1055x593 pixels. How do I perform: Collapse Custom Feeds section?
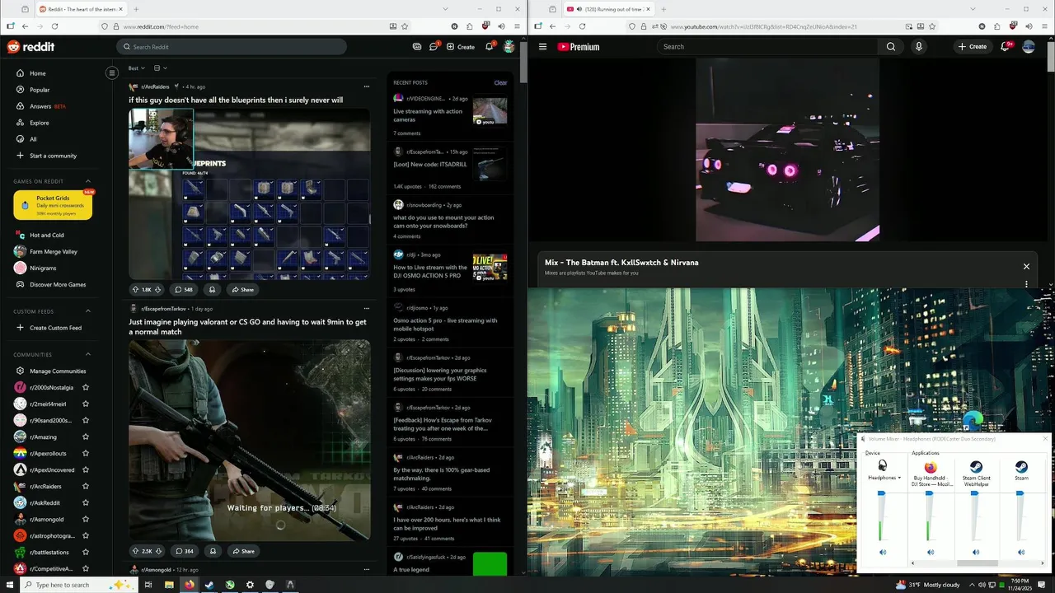click(88, 311)
